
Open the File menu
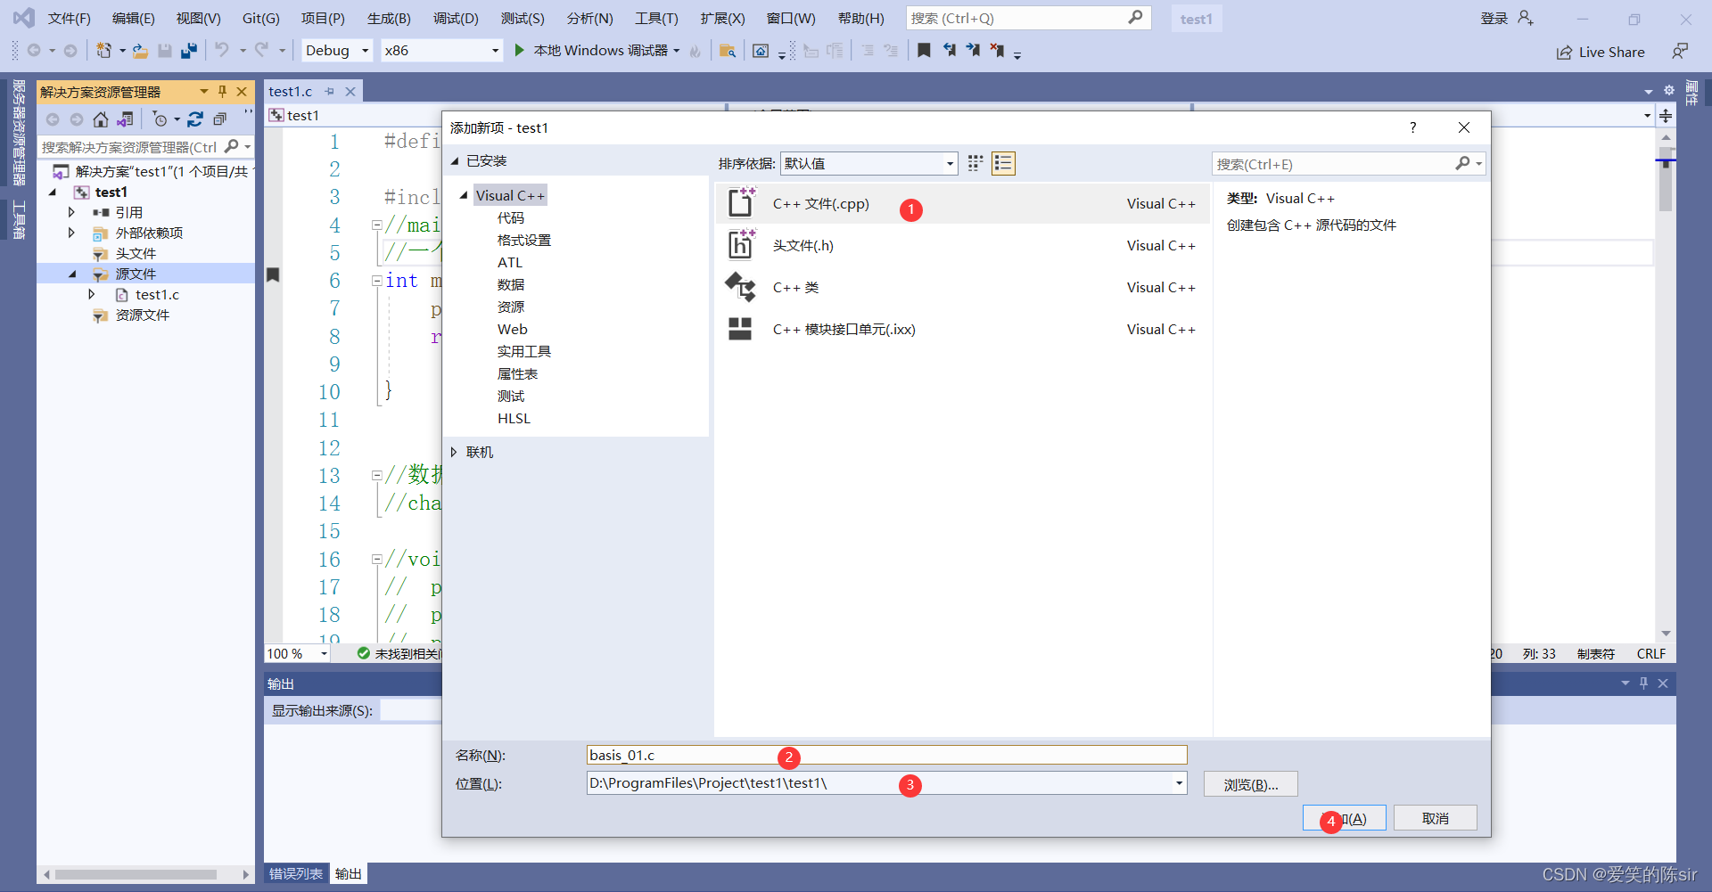coord(69,18)
